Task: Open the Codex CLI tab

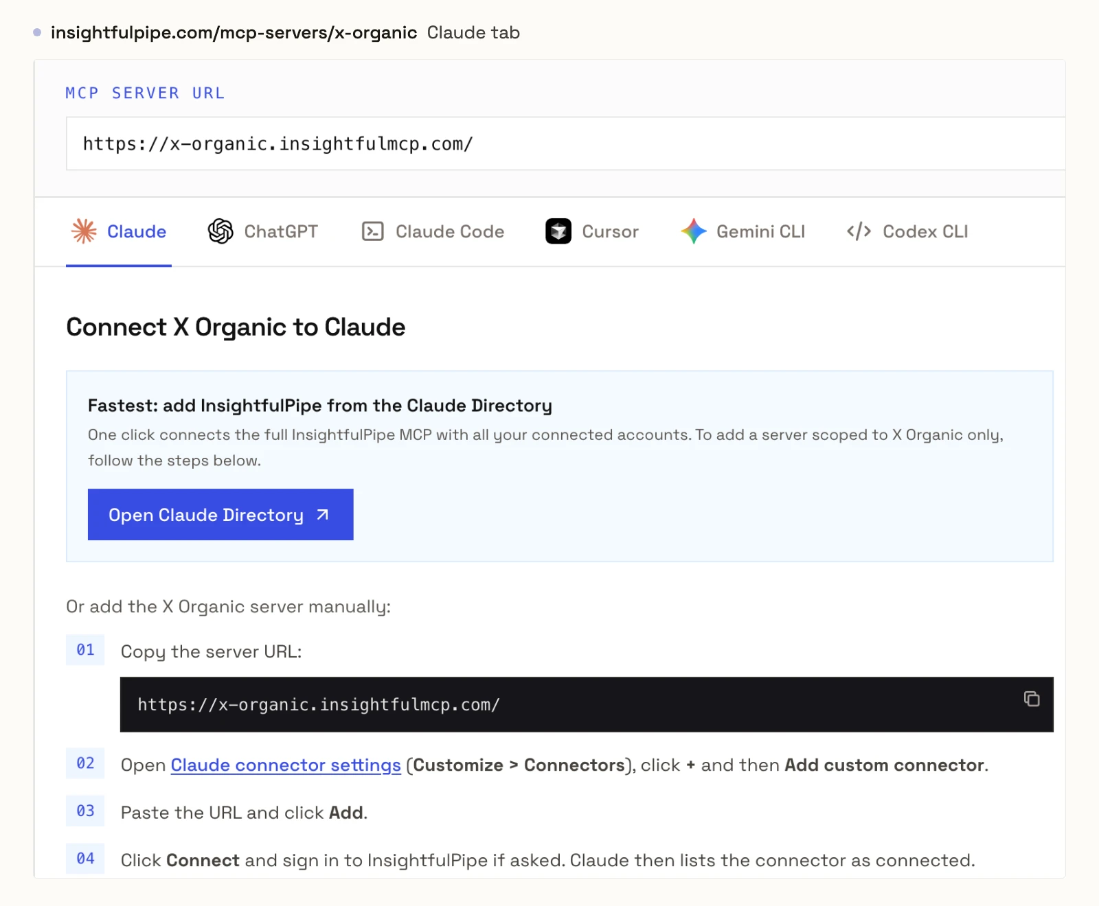Action: point(907,231)
